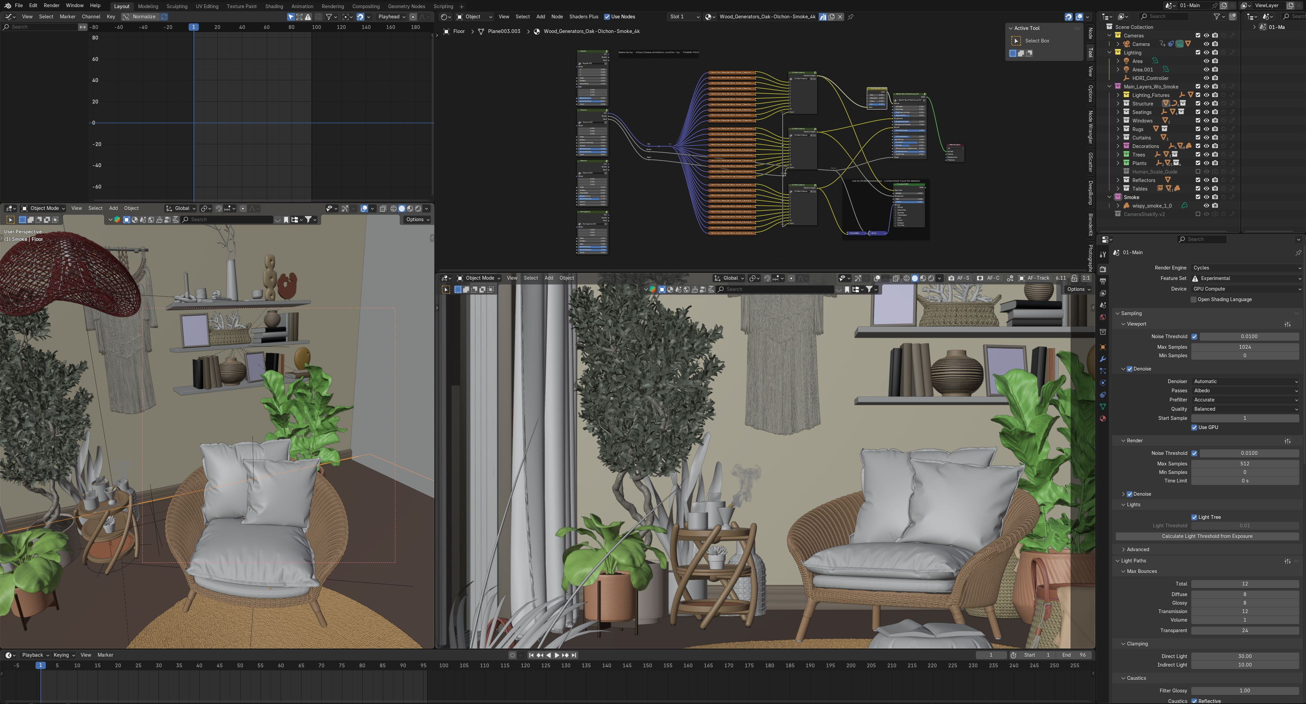The image size is (1306, 704).
Task: Open the Render menu in top bar
Action: 51,5
